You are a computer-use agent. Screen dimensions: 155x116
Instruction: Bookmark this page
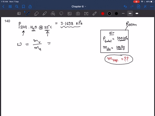(x=23, y=6)
